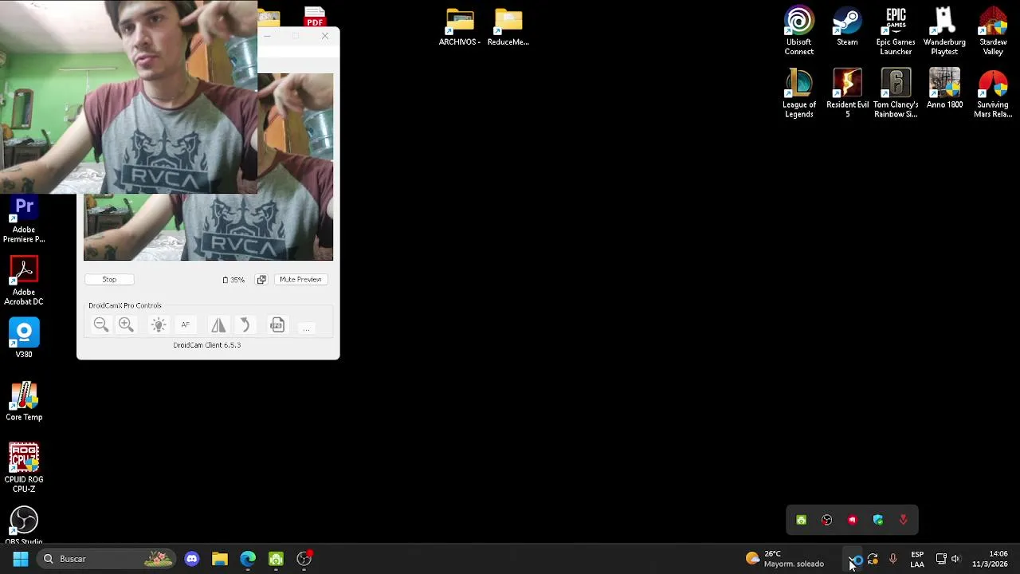Click the red downward arrow tray overflow icon
Screen dimensions: 1020x574
903,520
